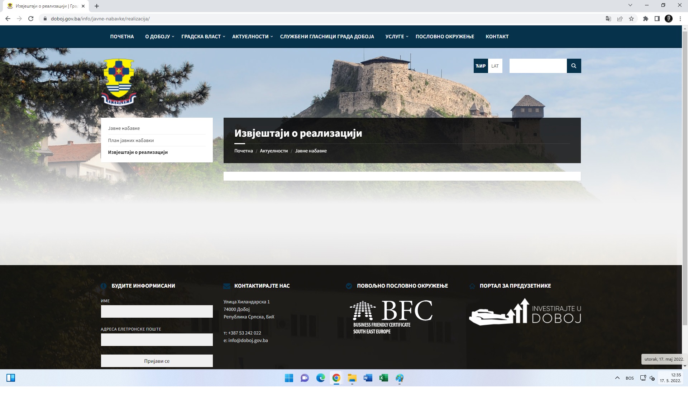Expand the О ДОБОЈУ dropdown menu

(x=159, y=36)
